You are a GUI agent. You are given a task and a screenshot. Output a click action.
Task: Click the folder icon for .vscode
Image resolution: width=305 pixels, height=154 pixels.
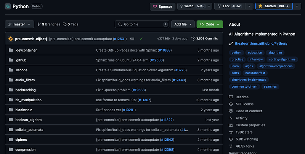point(11,70)
